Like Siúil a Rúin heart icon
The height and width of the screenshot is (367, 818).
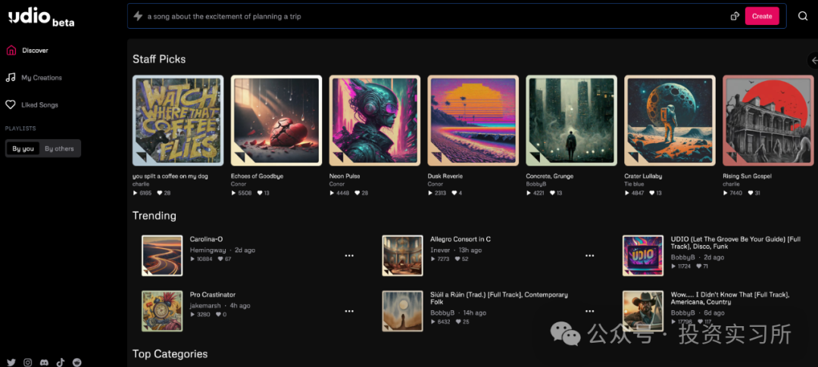[x=458, y=322]
